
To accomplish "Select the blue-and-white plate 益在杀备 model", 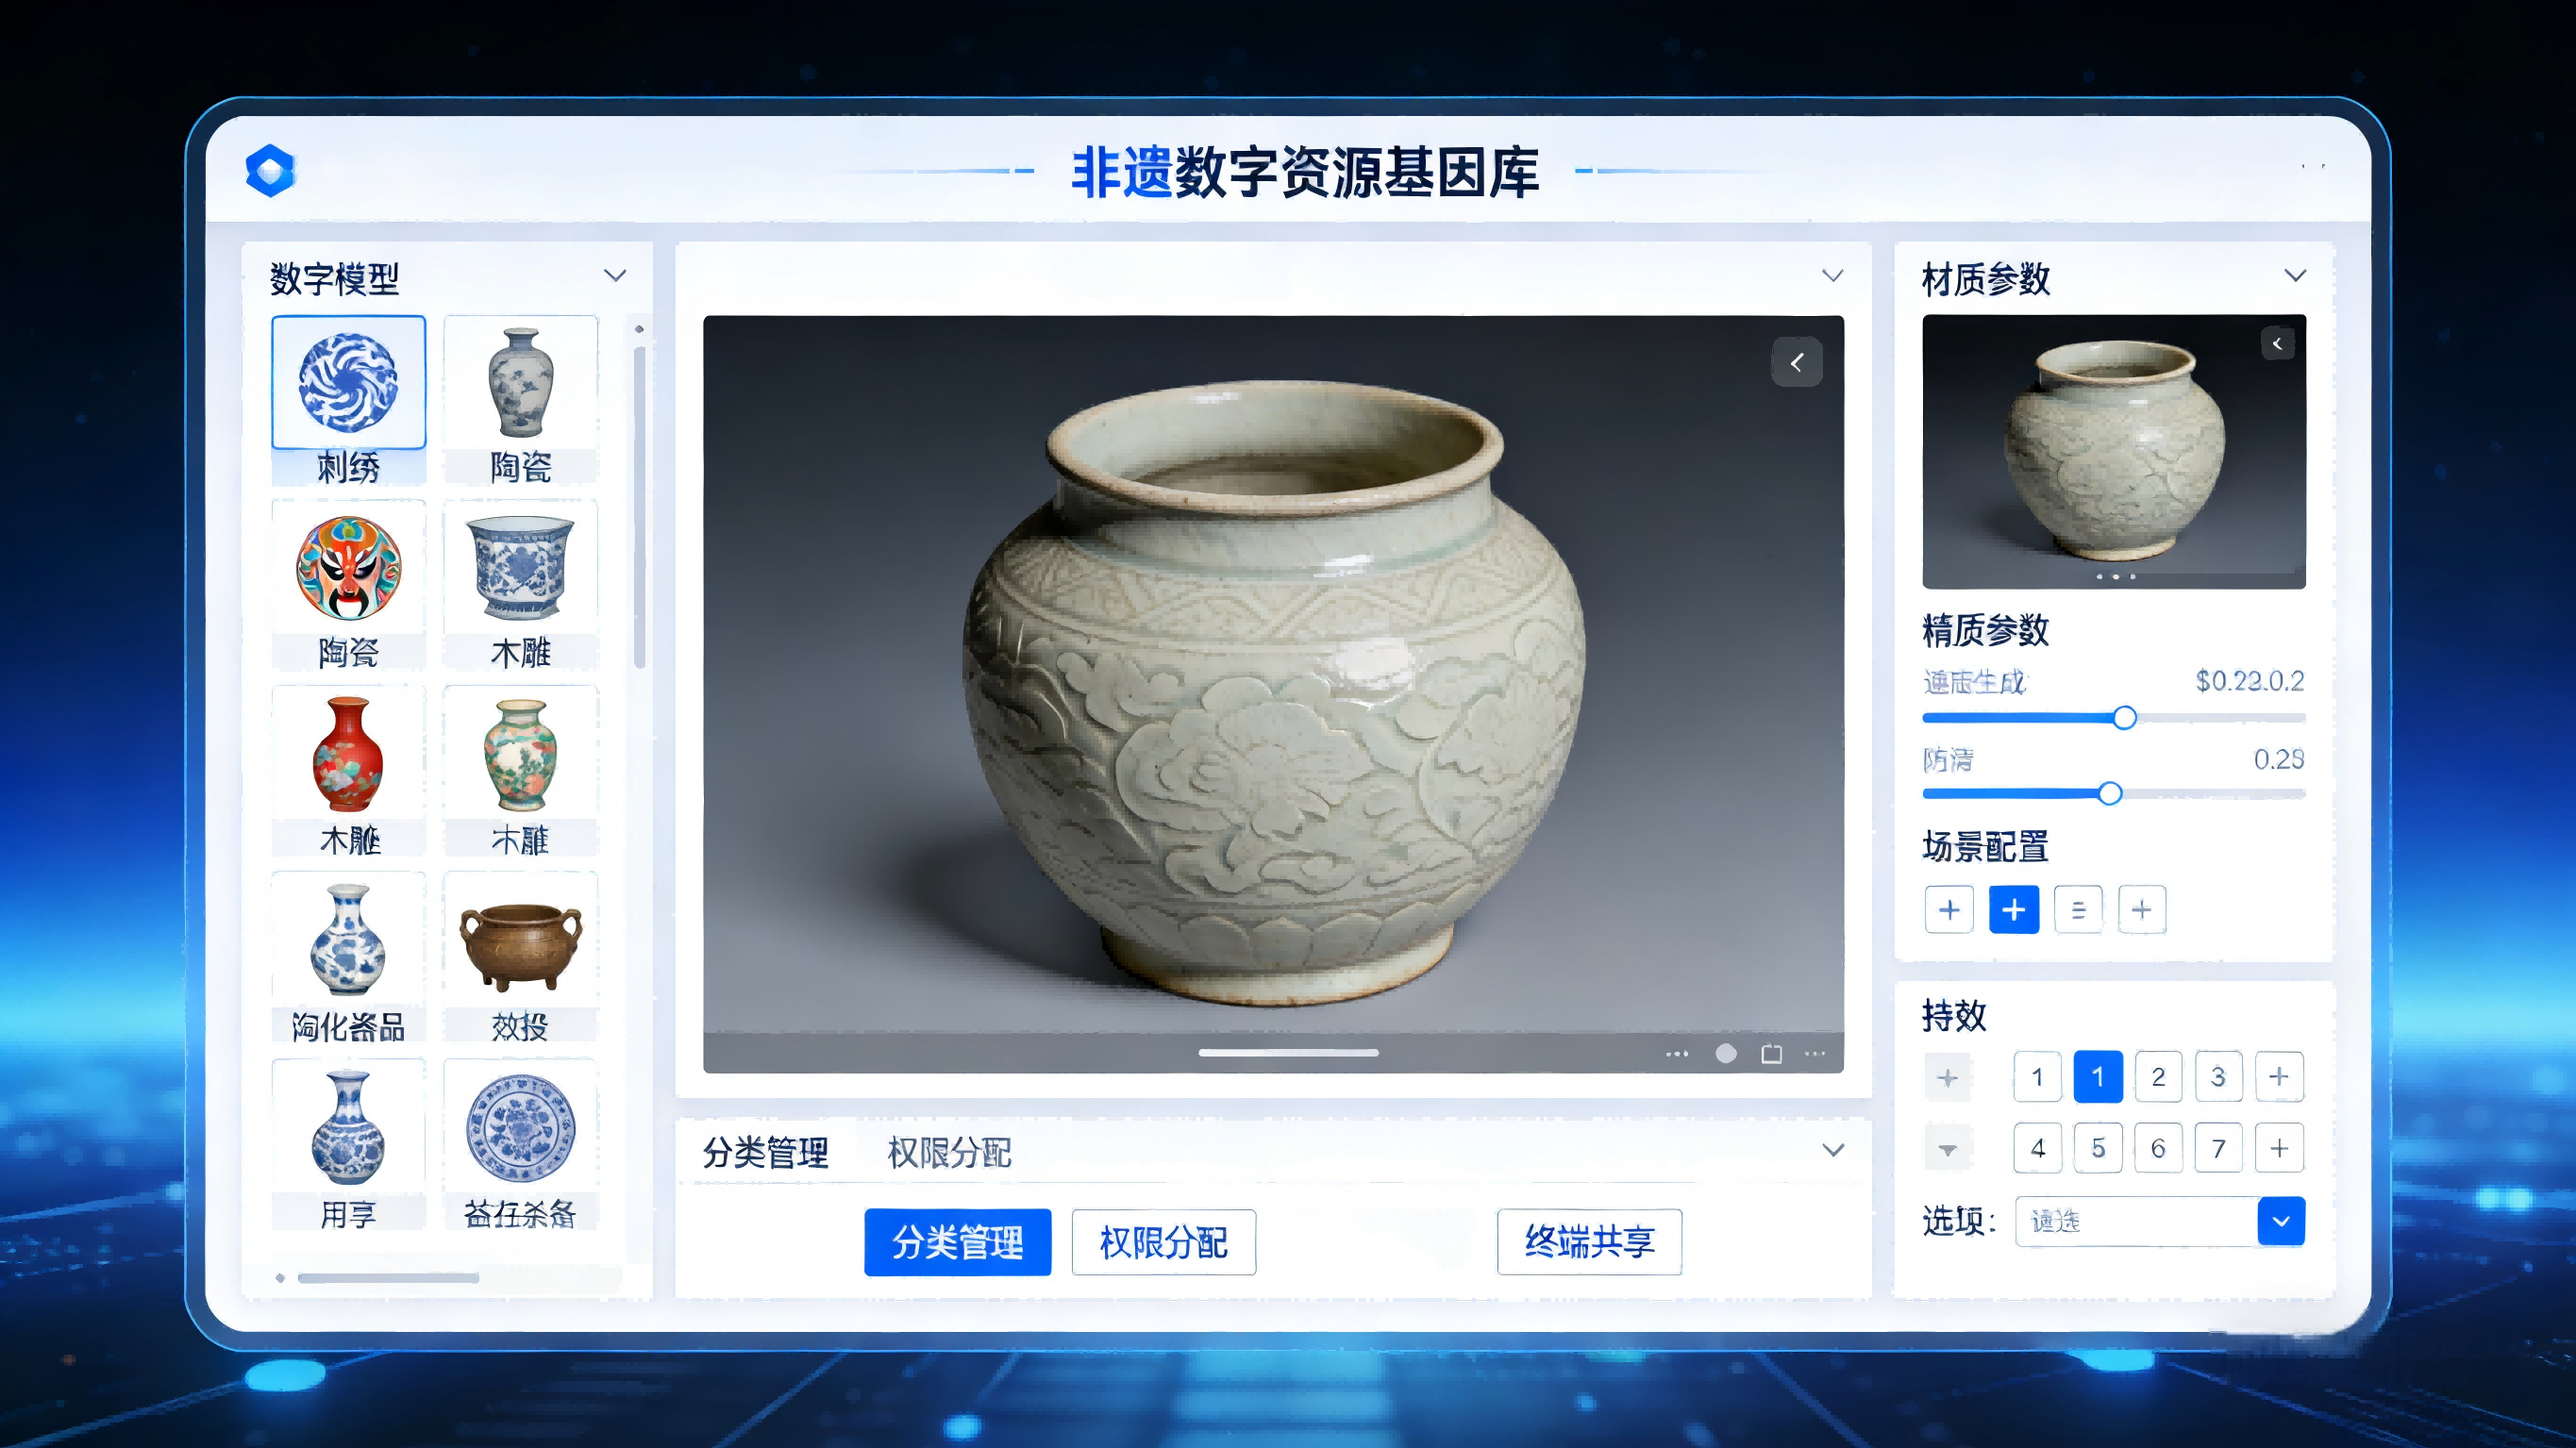I will click(520, 1127).
